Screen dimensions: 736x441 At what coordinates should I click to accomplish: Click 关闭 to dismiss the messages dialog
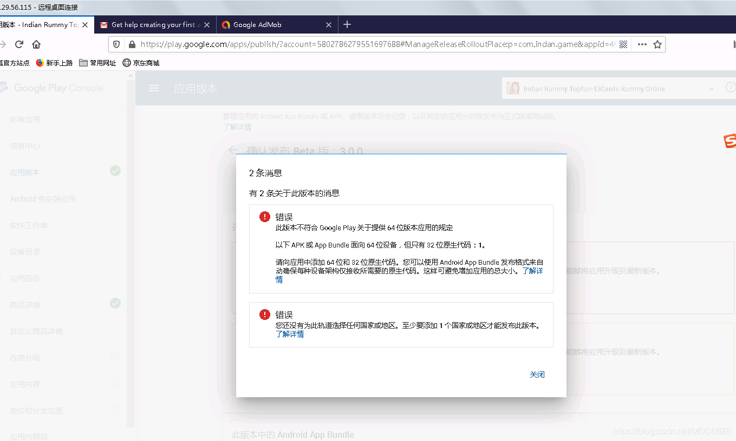click(x=537, y=375)
